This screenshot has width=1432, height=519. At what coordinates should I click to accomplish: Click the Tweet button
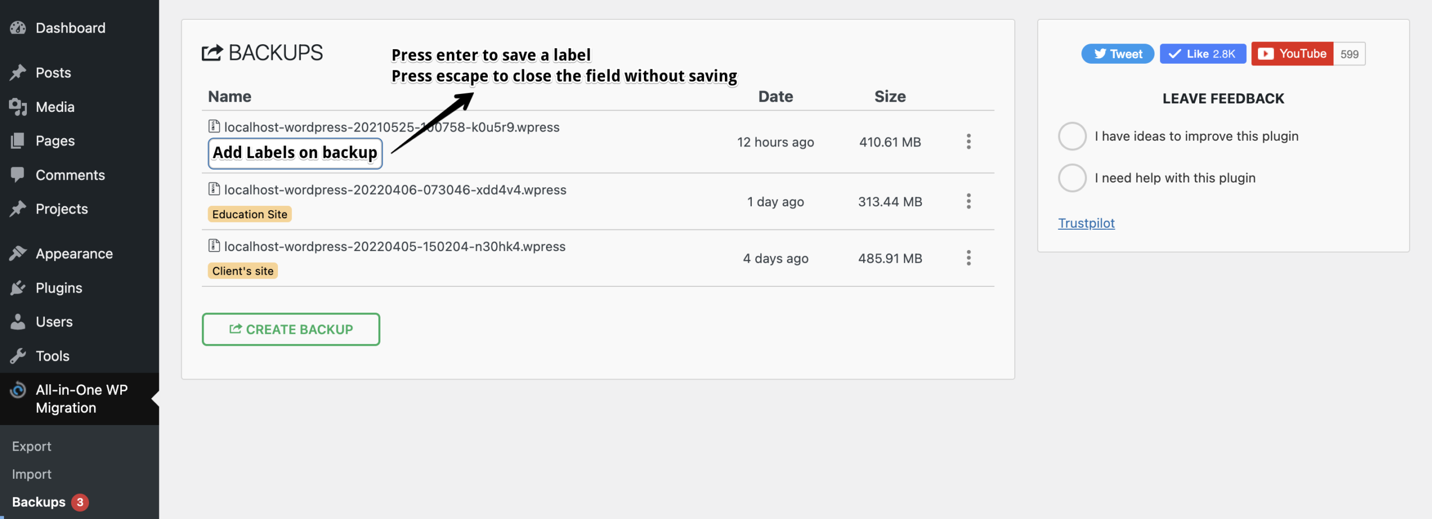pyautogui.click(x=1117, y=54)
